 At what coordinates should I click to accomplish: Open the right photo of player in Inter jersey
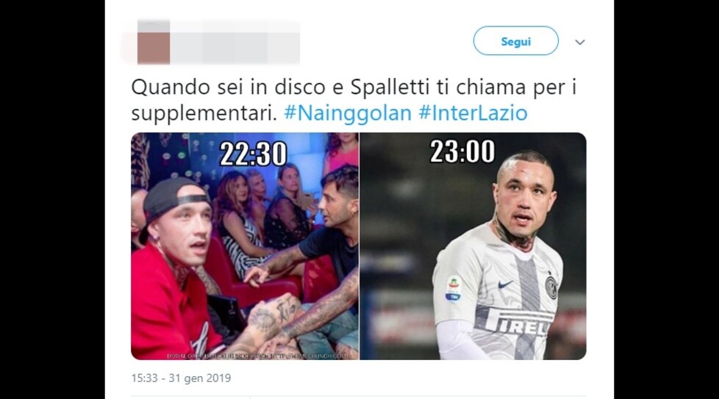(x=473, y=246)
